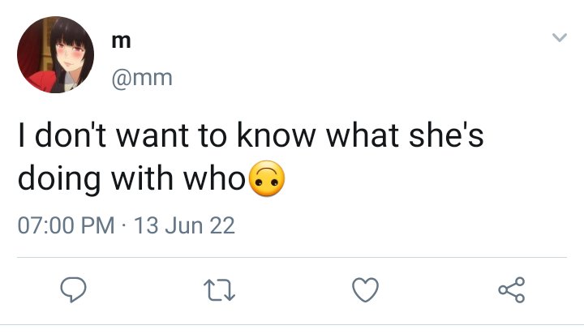Visit the @mm handle link

[x=142, y=78]
